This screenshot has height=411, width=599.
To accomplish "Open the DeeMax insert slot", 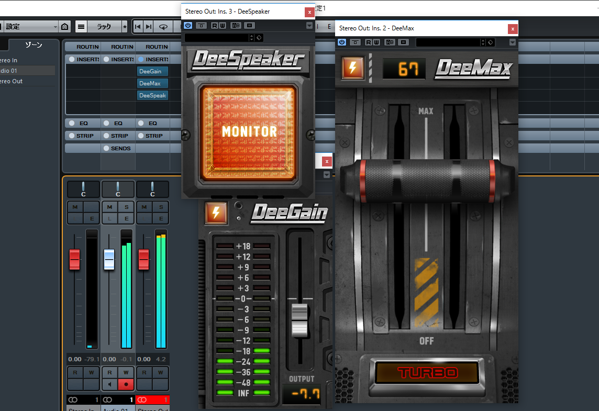I will point(152,83).
